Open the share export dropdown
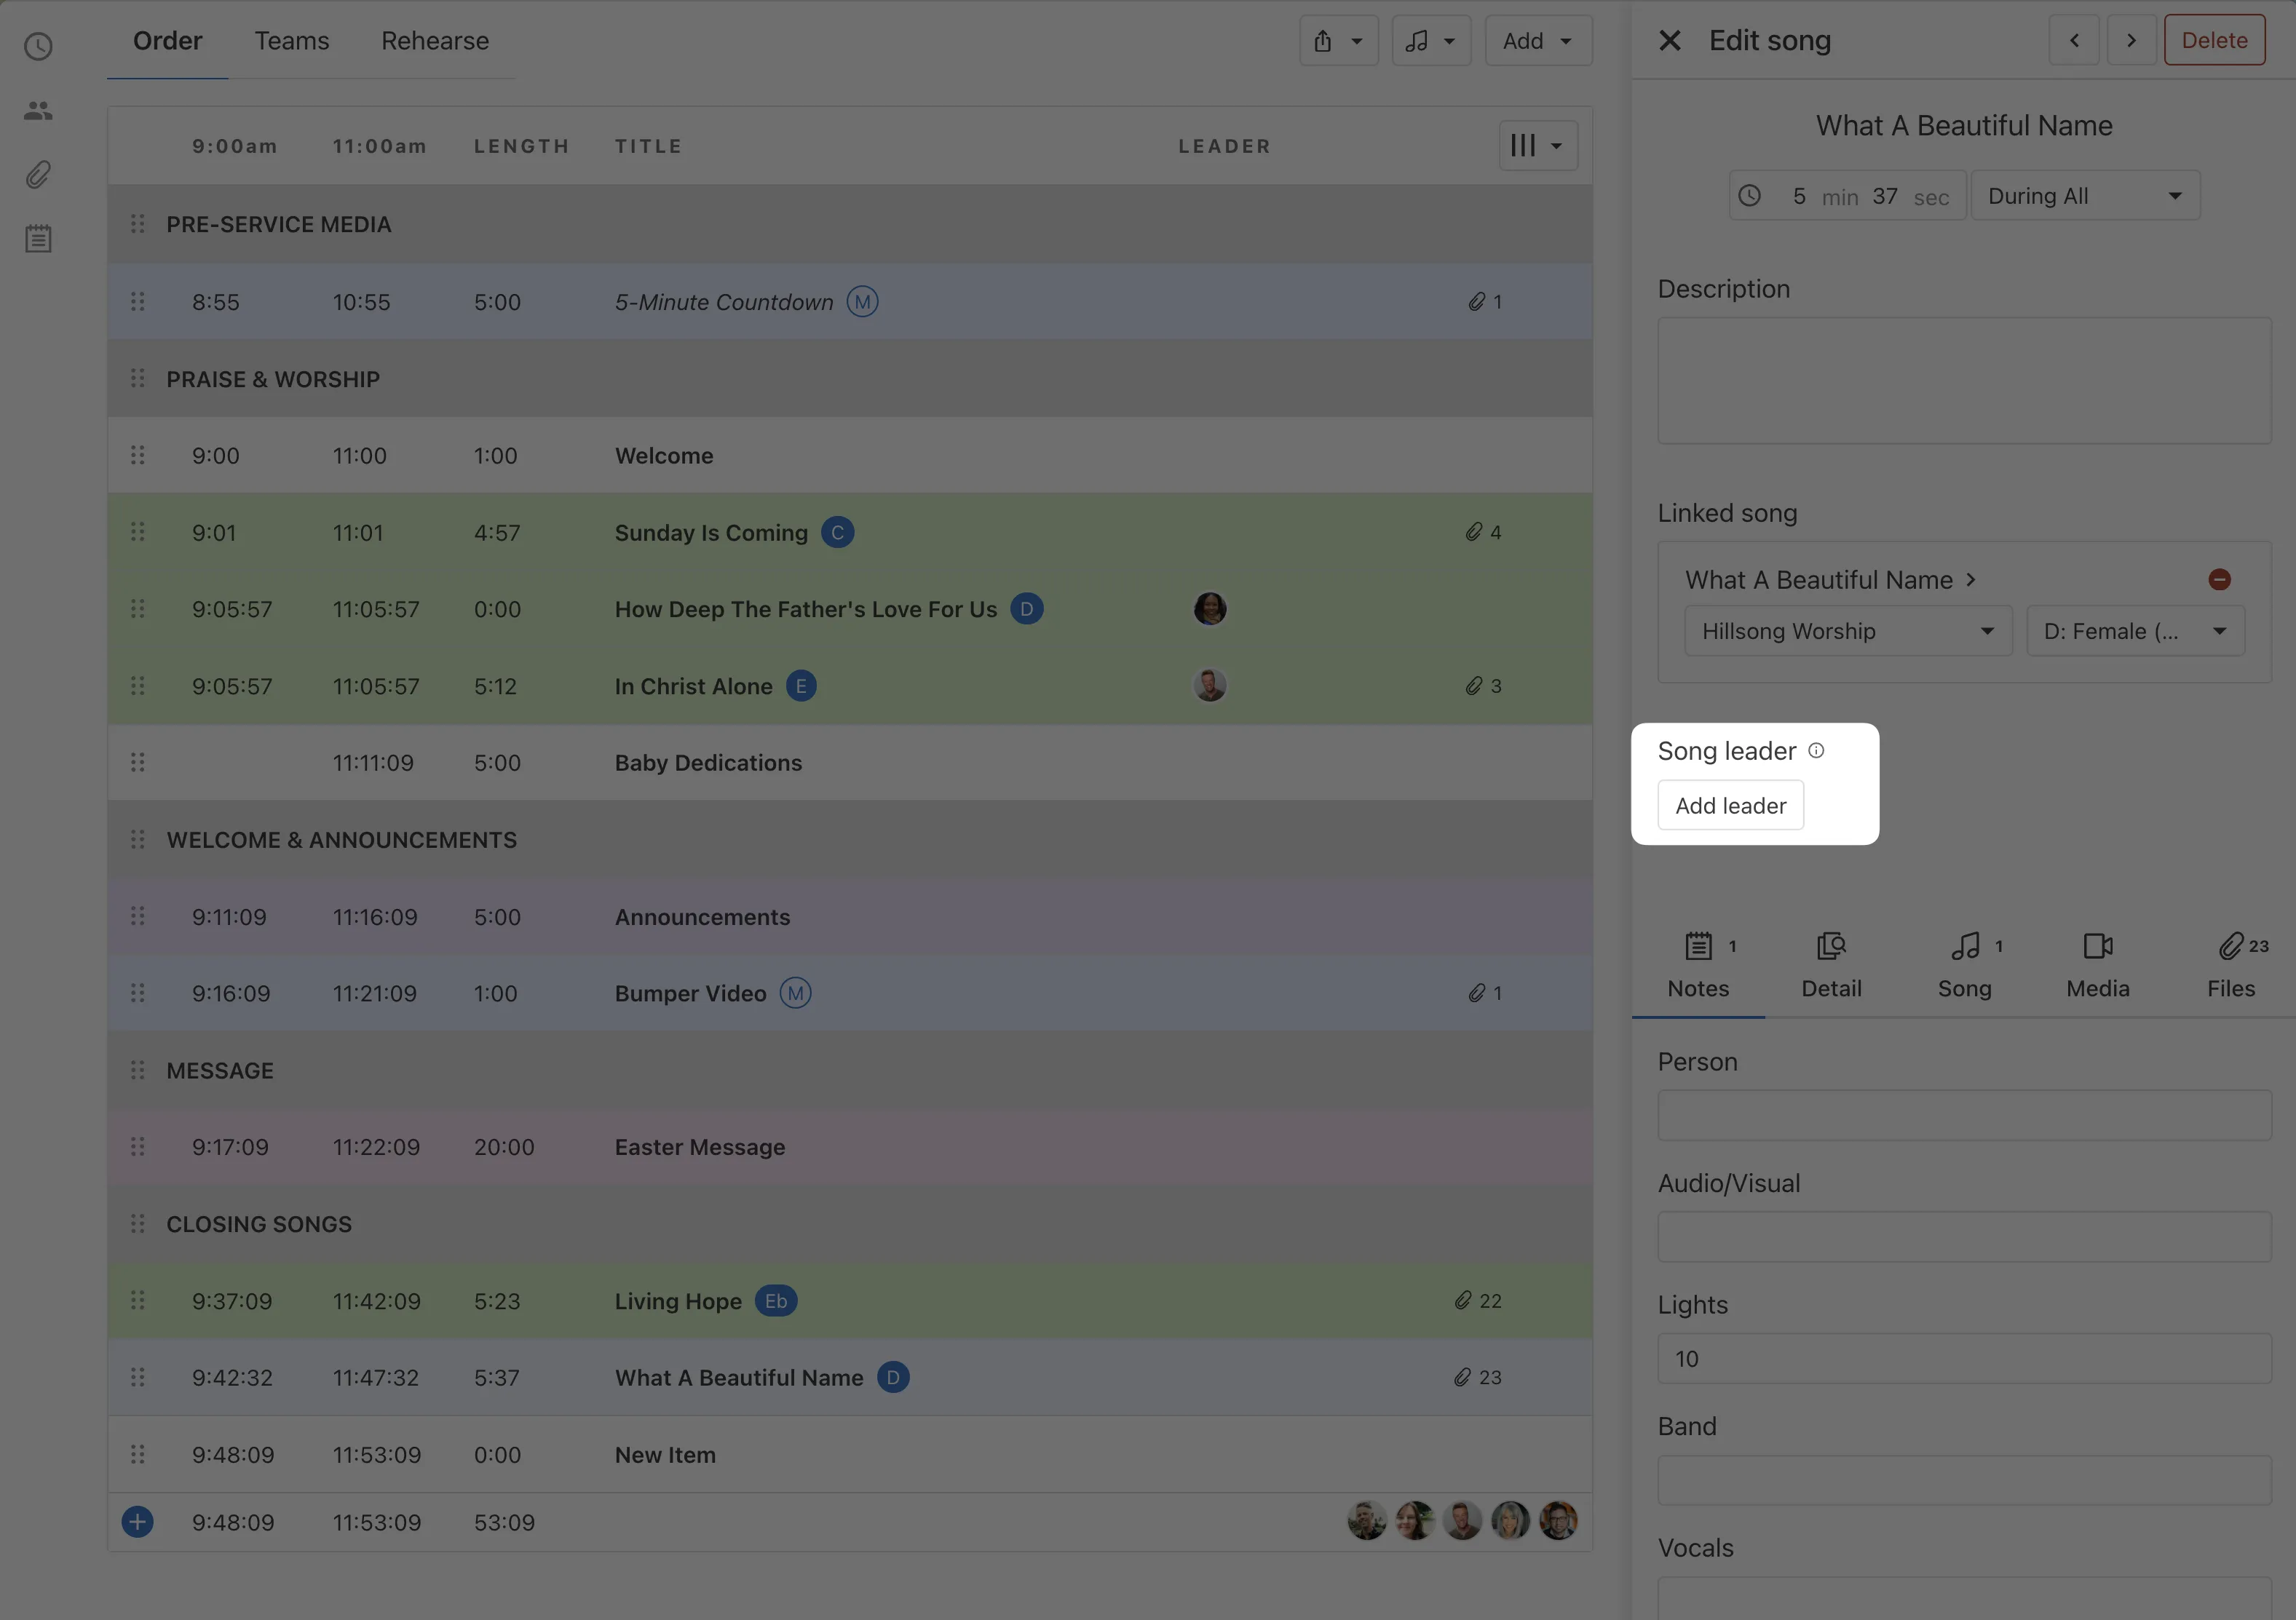2296x1620 pixels. click(x=1338, y=41)
